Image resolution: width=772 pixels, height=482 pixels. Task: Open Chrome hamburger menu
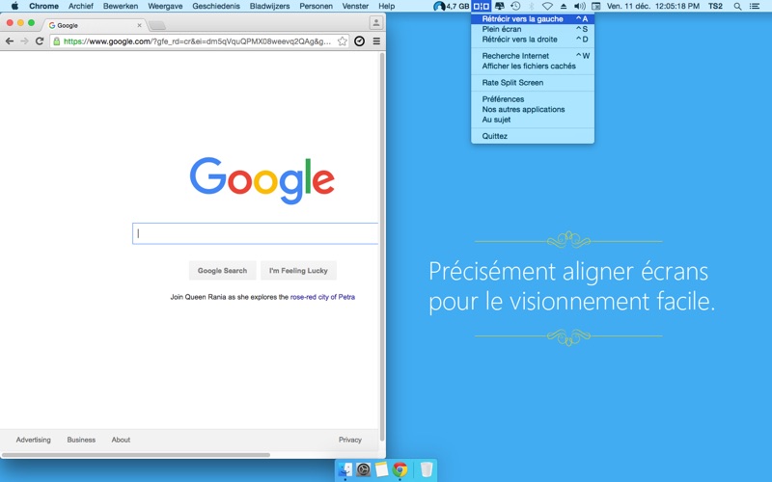click(x=376, y=41)
